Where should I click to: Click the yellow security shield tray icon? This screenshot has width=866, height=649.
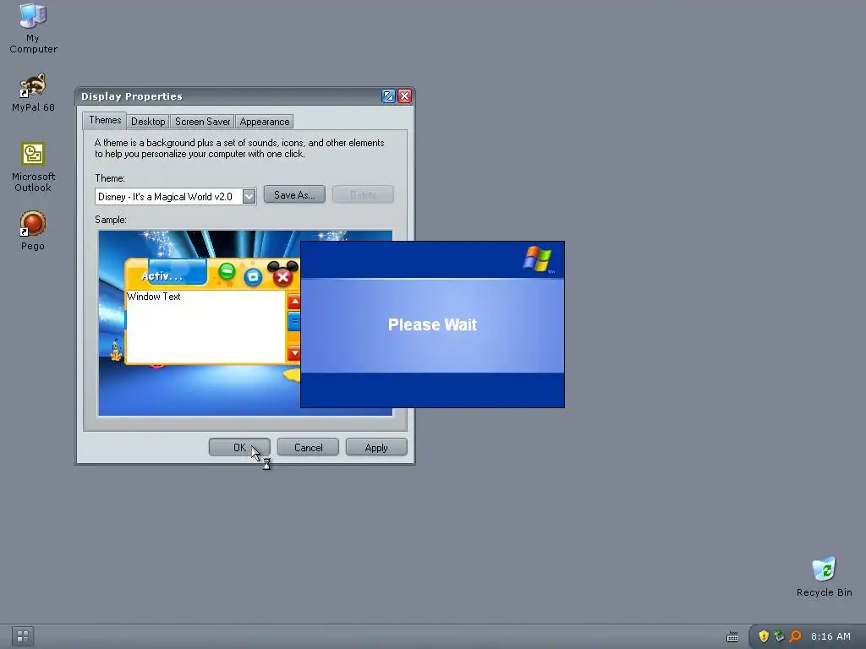[x=764, y=636]
